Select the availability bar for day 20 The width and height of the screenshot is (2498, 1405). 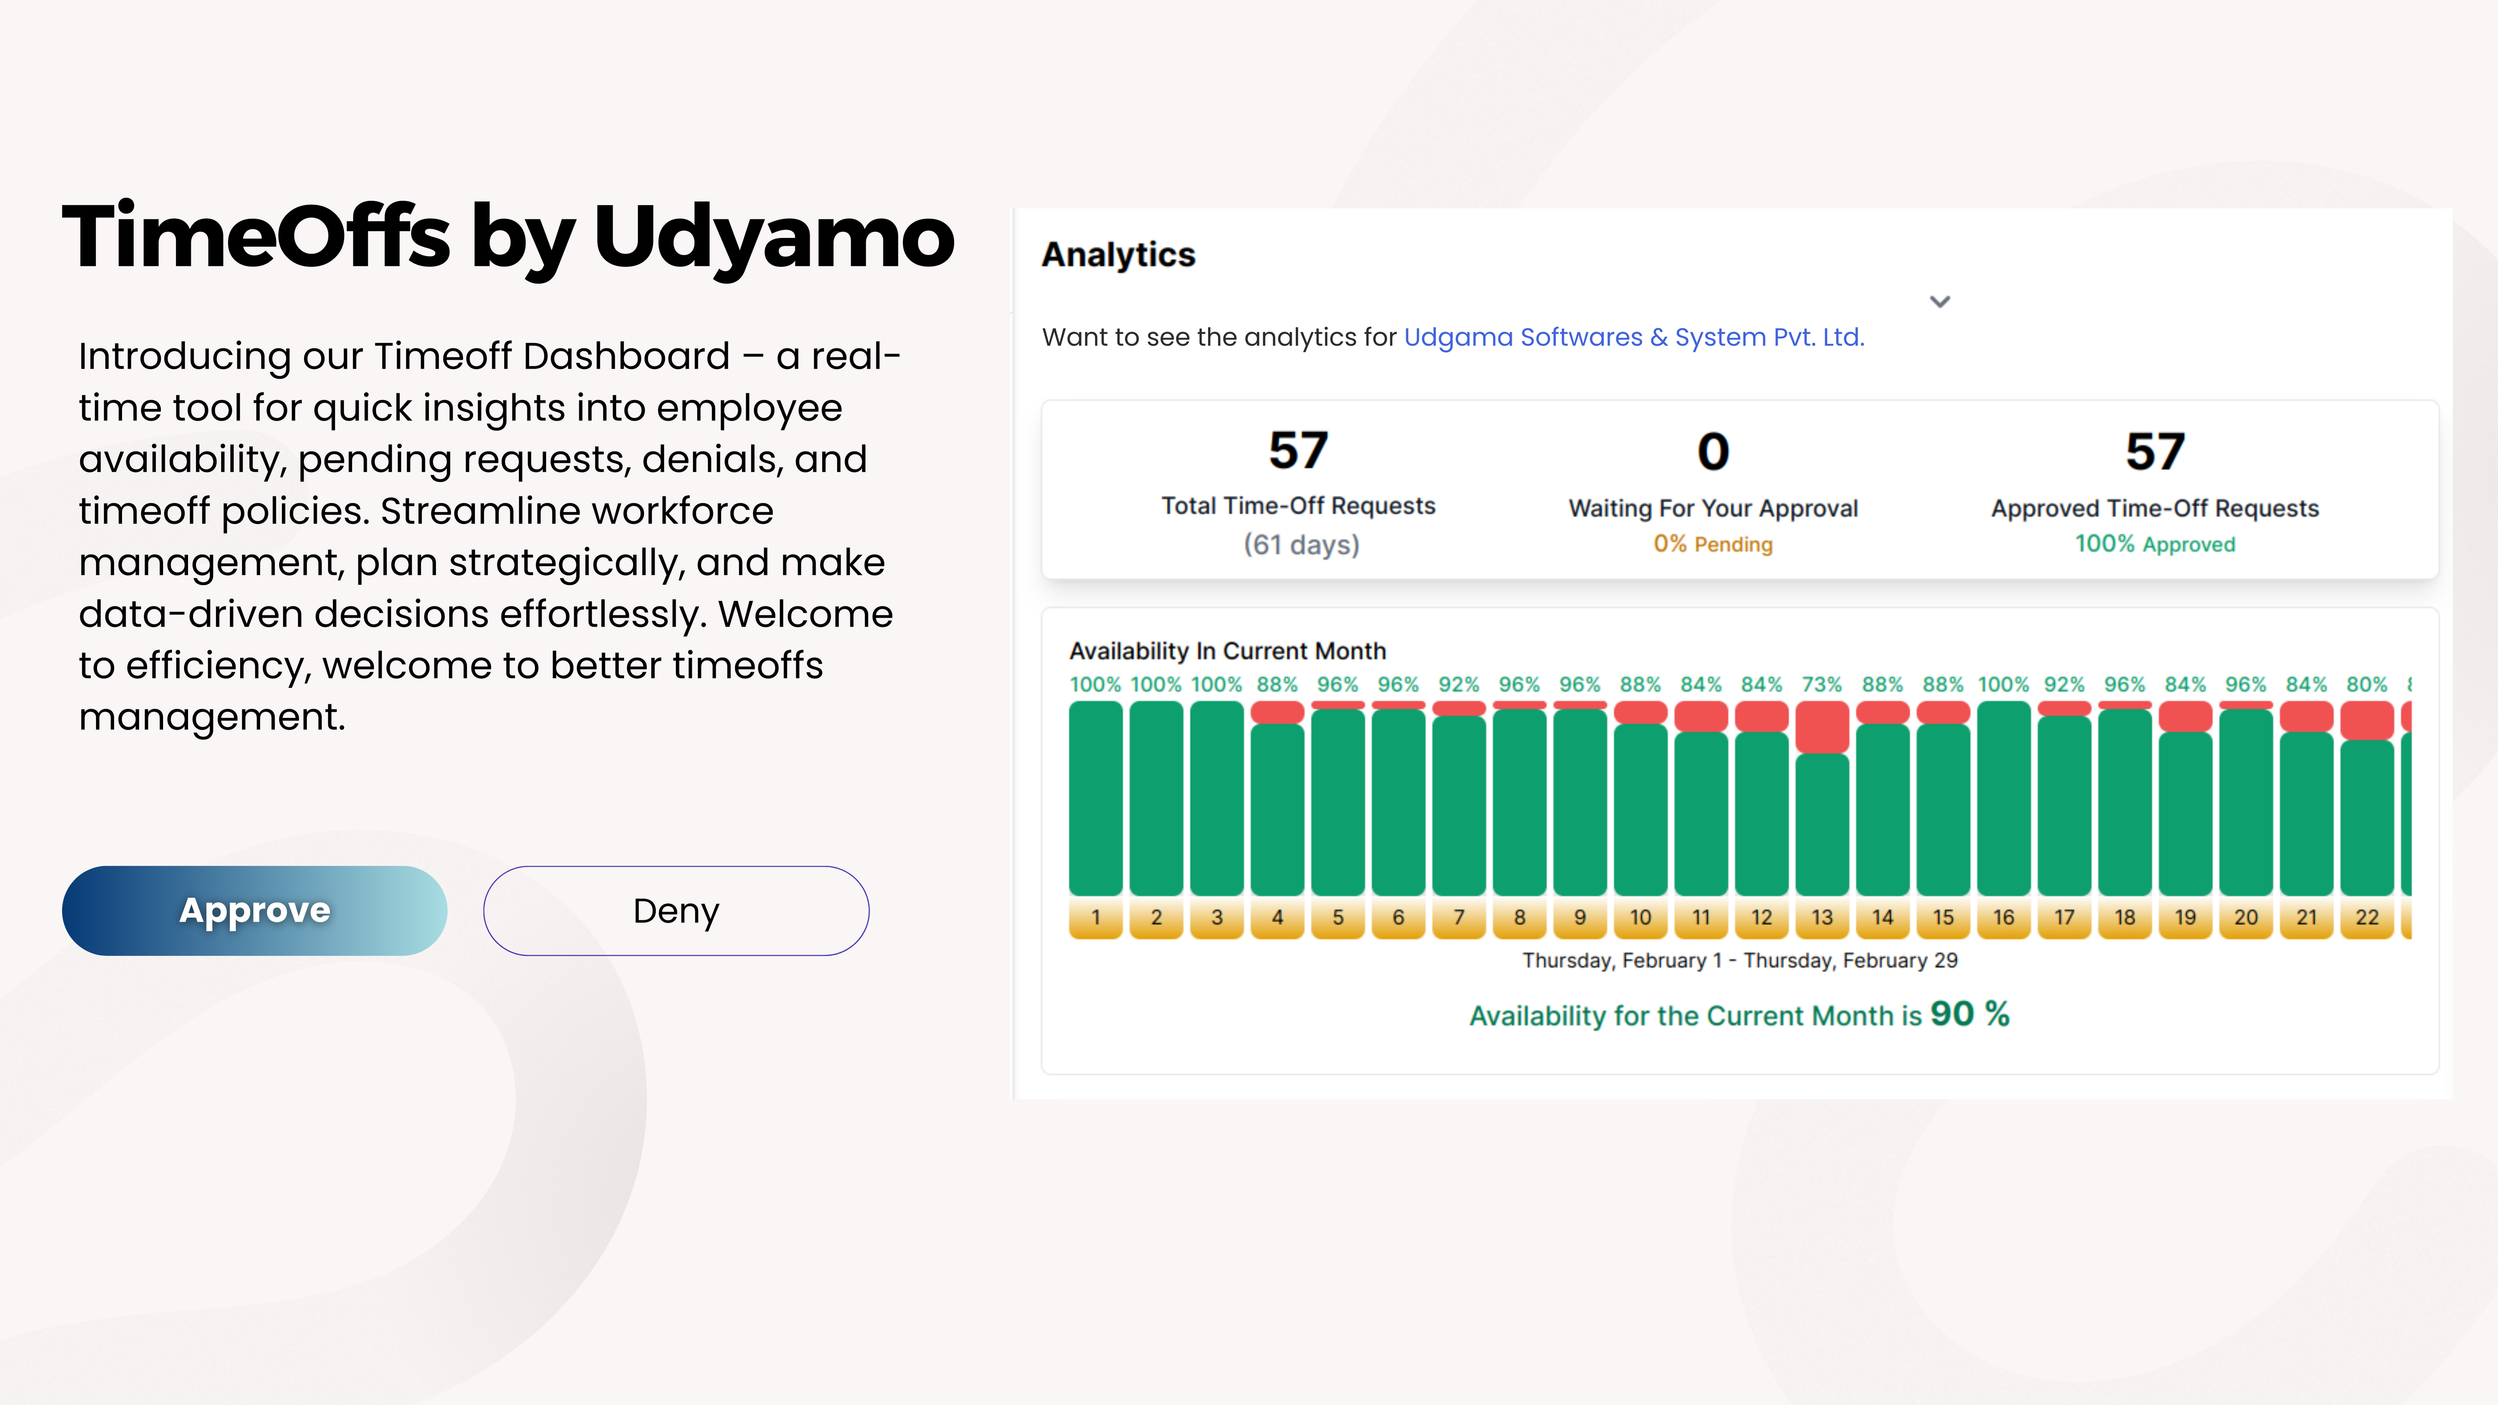click(2246, 798)
